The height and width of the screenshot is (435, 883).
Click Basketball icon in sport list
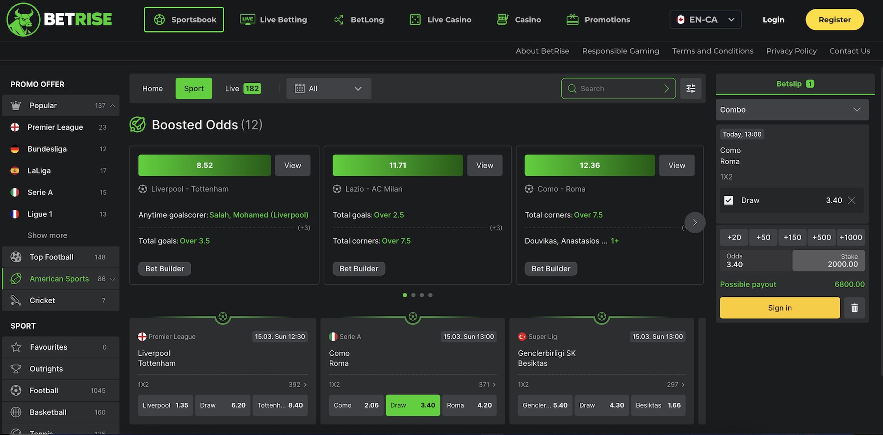tap(16, 412)
